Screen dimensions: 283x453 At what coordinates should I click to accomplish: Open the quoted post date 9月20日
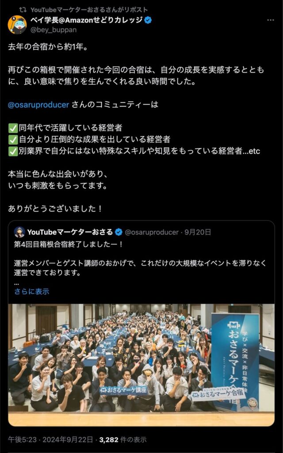198,232
